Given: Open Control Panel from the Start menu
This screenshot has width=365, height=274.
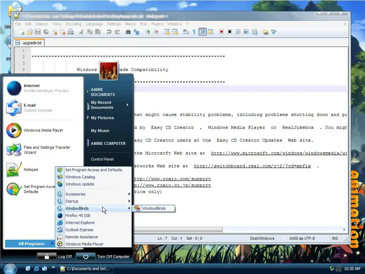Looking at the screenshot, I should pyautogui.click(x=102, y=159).
